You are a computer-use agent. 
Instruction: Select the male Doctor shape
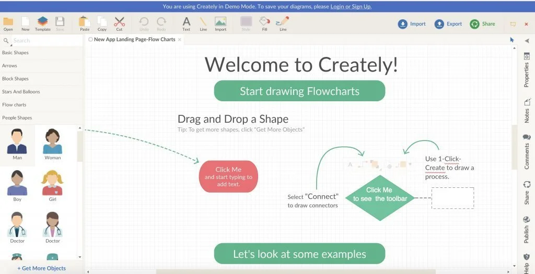(x=17, y=228)
